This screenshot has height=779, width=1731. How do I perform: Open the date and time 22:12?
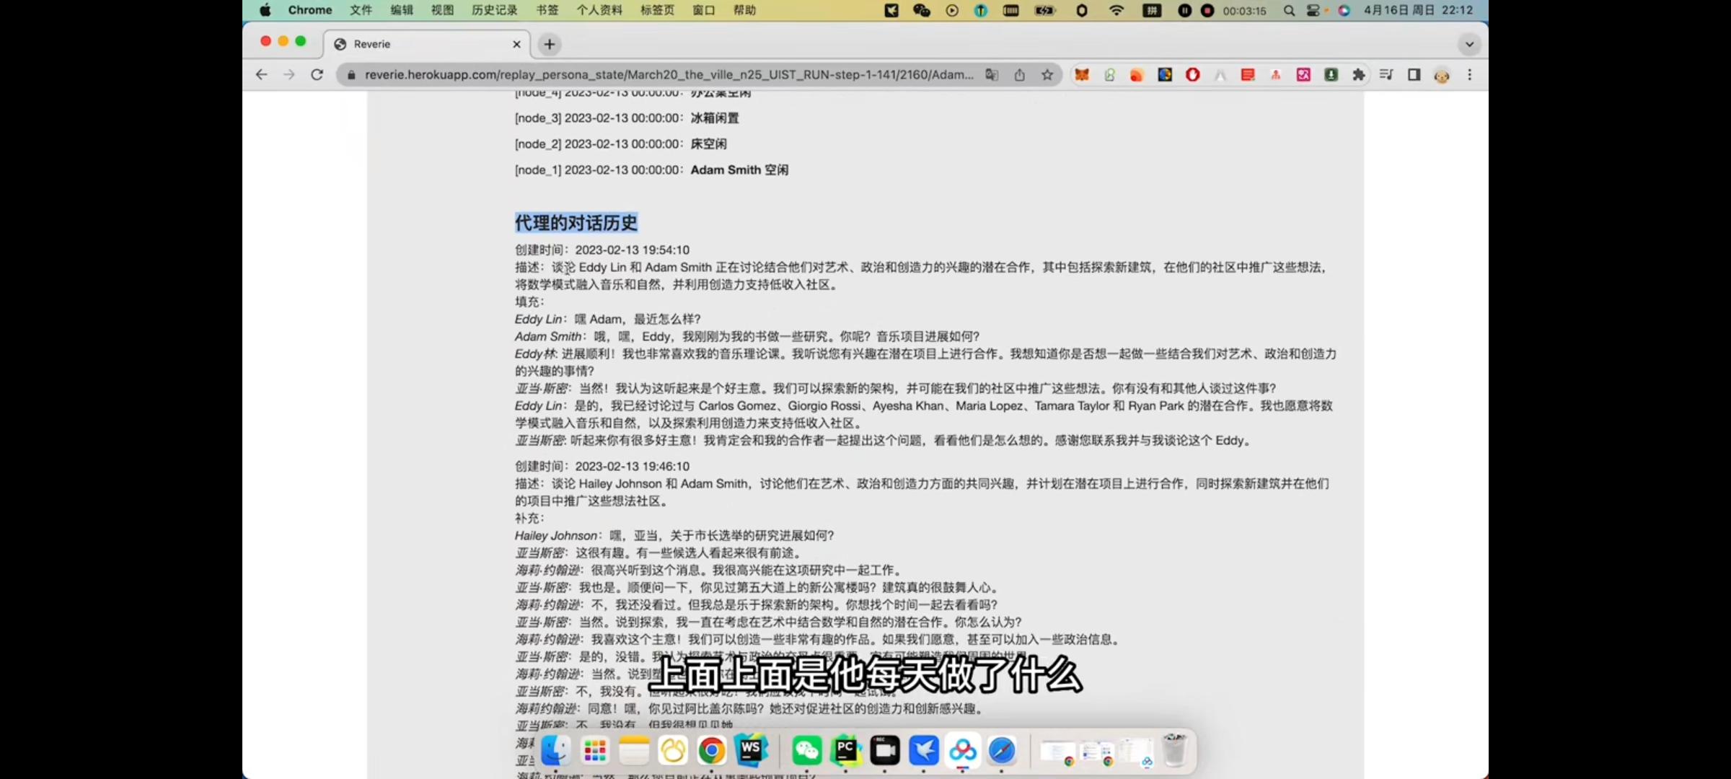click(x=1418, y=10)
